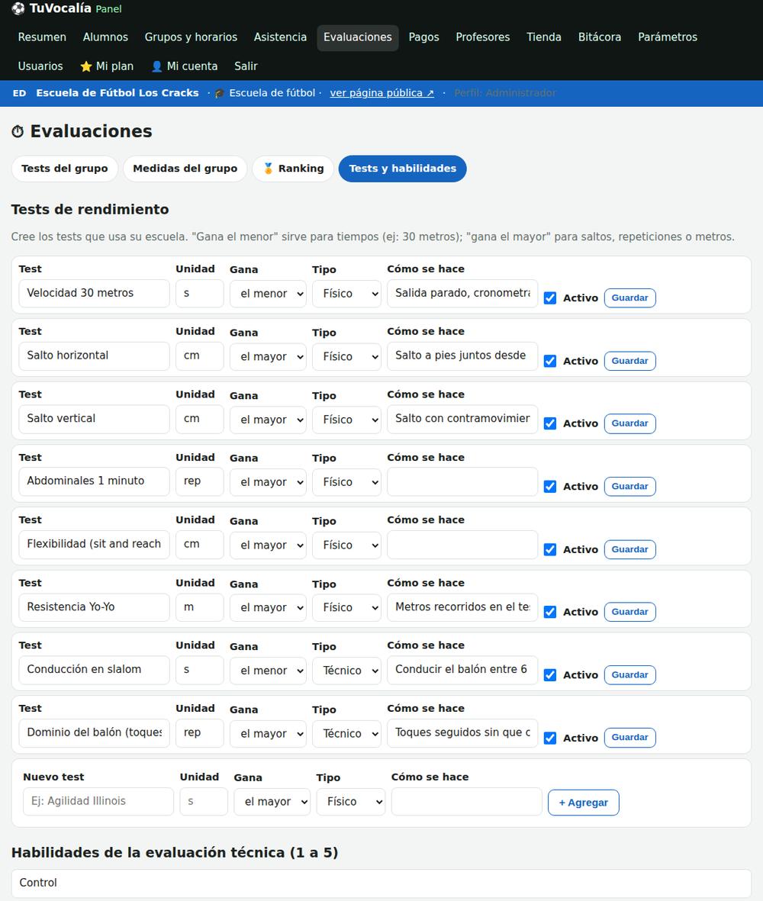Open Grupos y horarios
The height and width of the screenshot is (901, 763).
[191, 37]
